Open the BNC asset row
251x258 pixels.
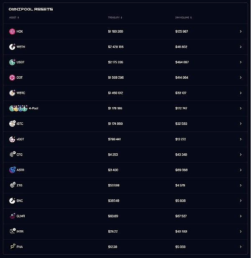click(x=125, y=201)
